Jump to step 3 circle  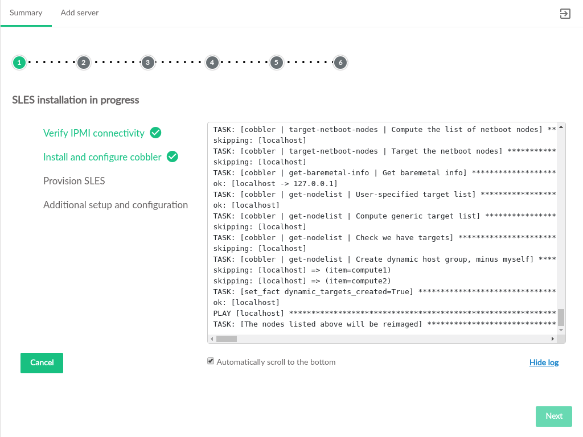coord(148,63)
